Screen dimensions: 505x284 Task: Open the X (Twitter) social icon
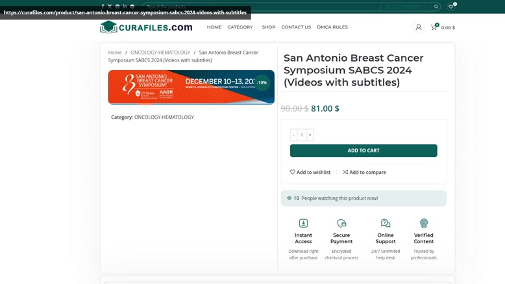point(110,6)
